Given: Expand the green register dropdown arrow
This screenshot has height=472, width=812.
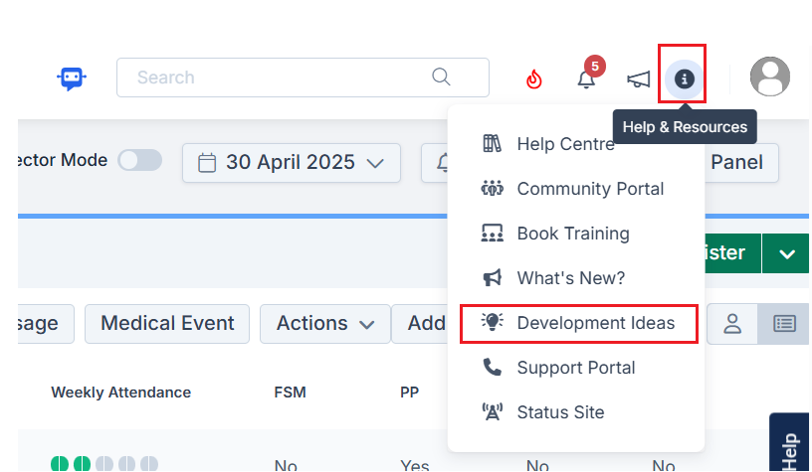Looking at the screenshot, I should [786, 253].
